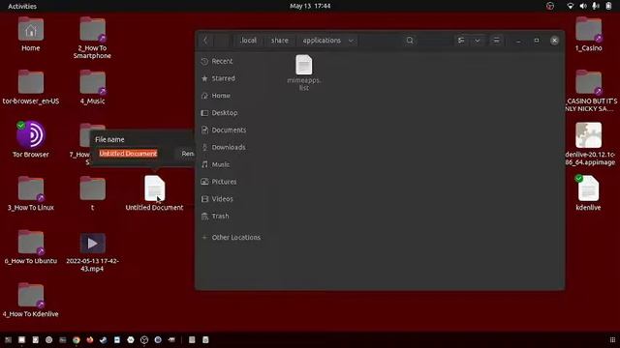Image resolution: width=620 pixels, height=348 pixels.
Task: Open the clock and calendar menu
Action: pyautogui.click(x=310, y=6)
